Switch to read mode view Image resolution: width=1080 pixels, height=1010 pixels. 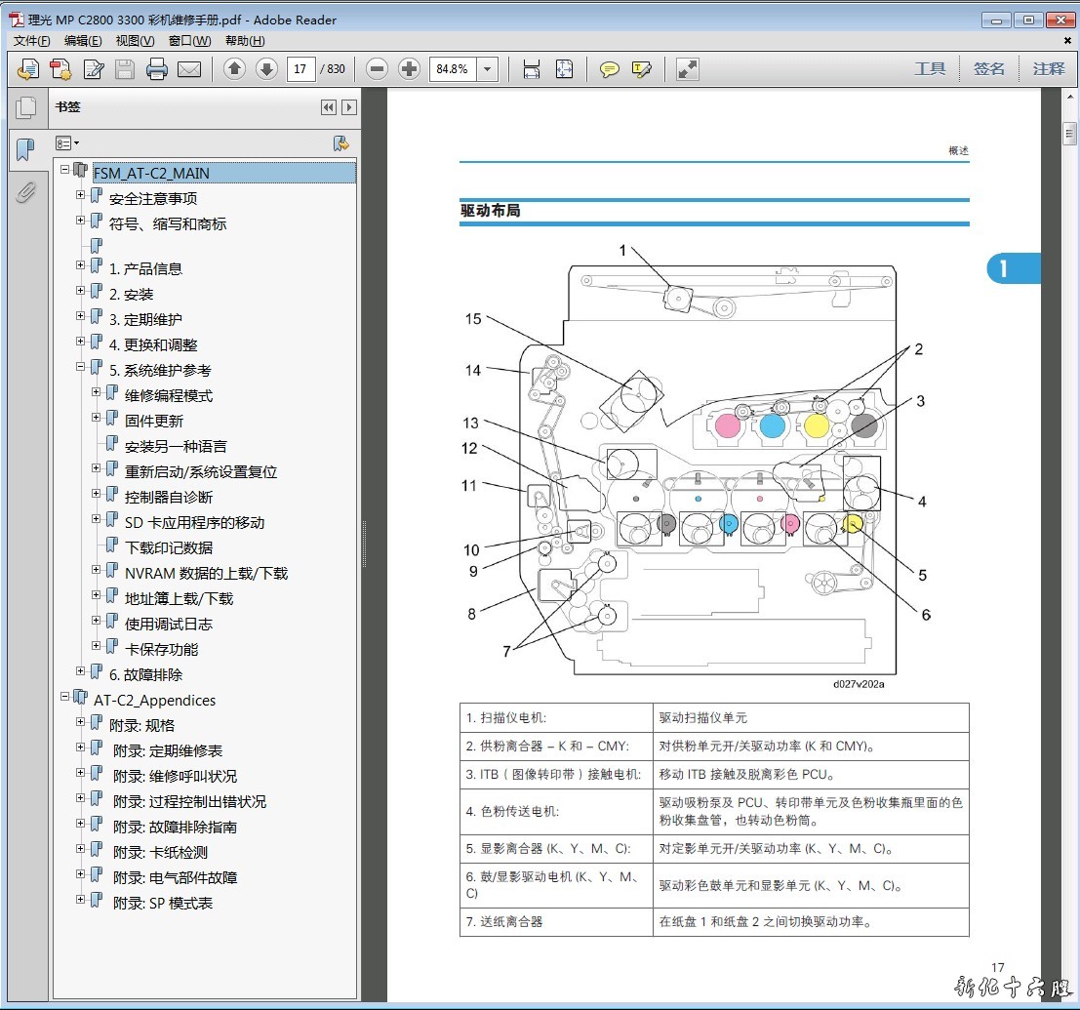(688, 69)
